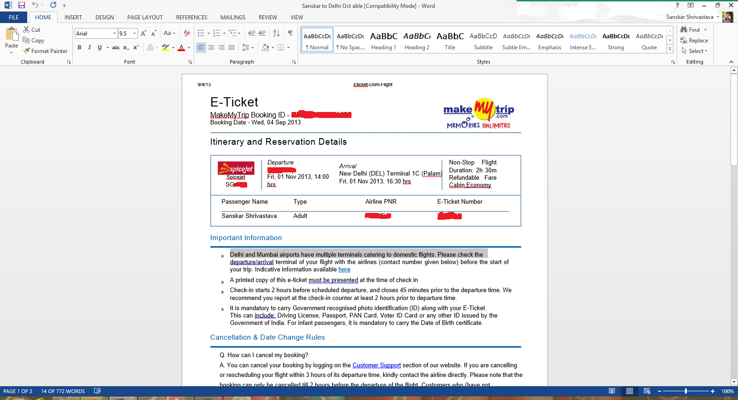Show or hide paragraph marks
738x400 pixels.
pyautogui.click(x=291, y=33)
